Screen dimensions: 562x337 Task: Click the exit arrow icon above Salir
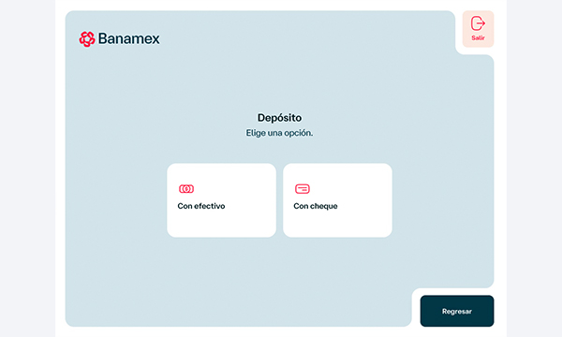pos(478,23)
